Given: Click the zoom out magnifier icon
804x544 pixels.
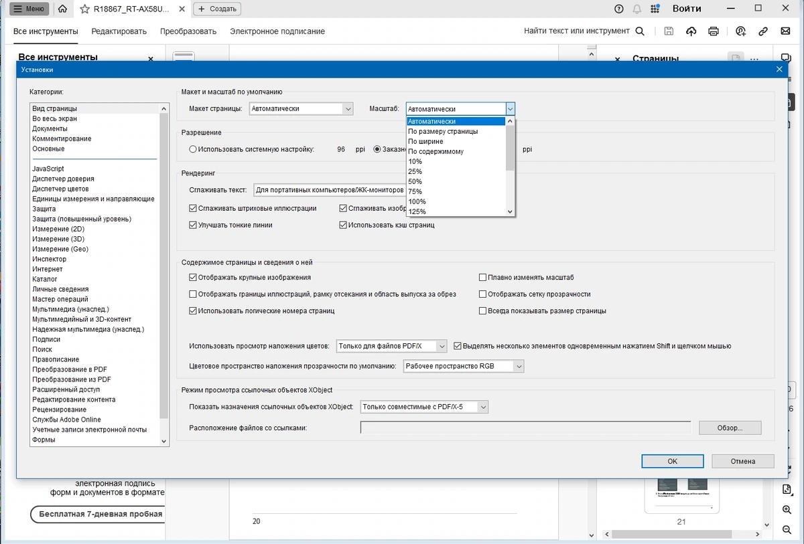Looking at the screenshot, I should (787, 531).
